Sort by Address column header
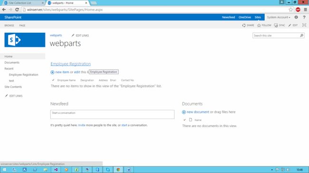 [103, 80]
